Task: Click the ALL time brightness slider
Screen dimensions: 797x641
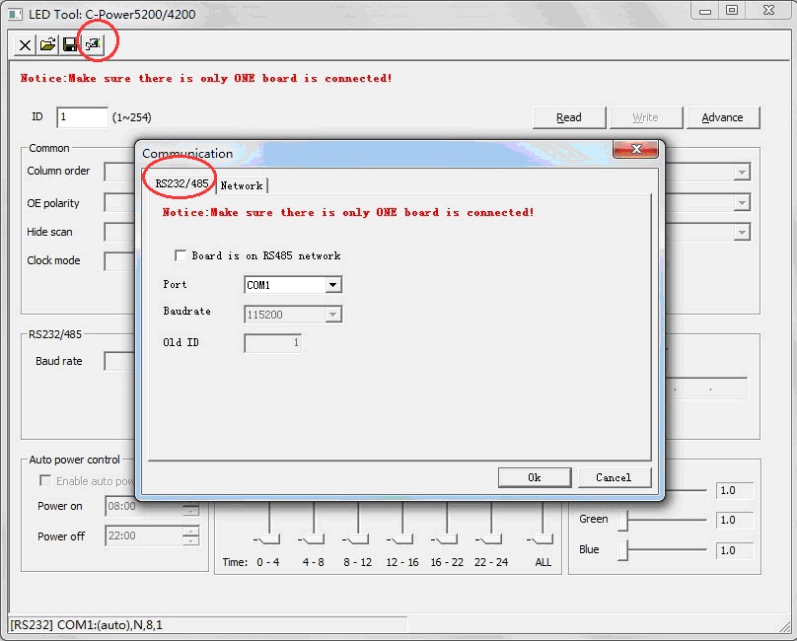Action: tap(542, 537)
